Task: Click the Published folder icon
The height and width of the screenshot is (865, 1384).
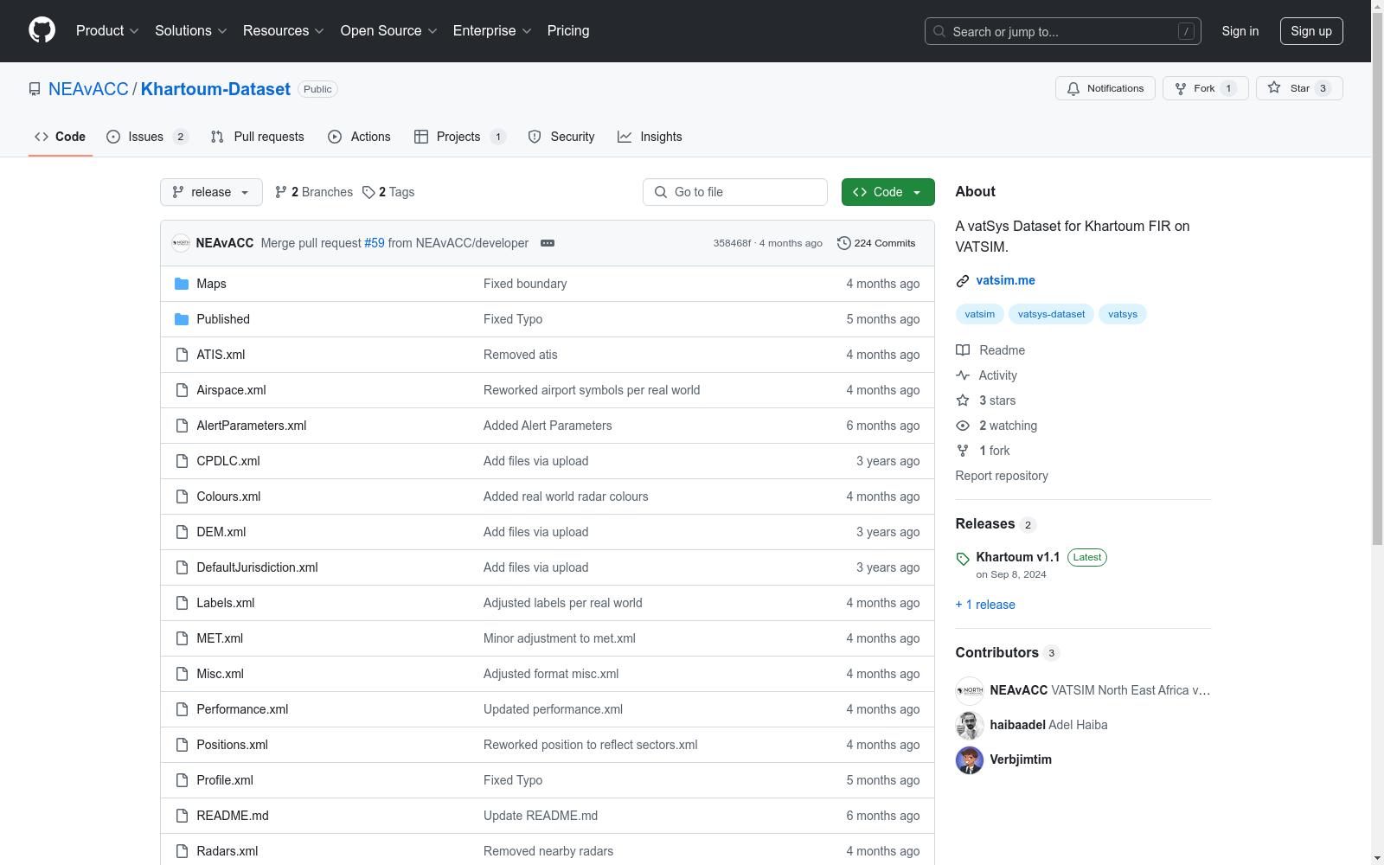Action: (x=182, y=319)
